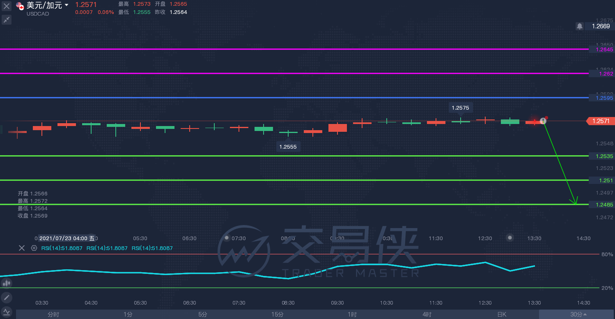
Task: Click the info marker at current candle
Action: click(x=543, y=121)
